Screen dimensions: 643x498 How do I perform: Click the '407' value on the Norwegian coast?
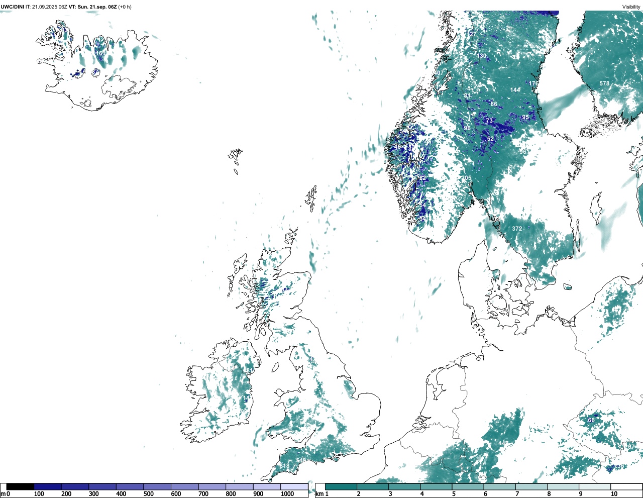(x=439, y=73)
